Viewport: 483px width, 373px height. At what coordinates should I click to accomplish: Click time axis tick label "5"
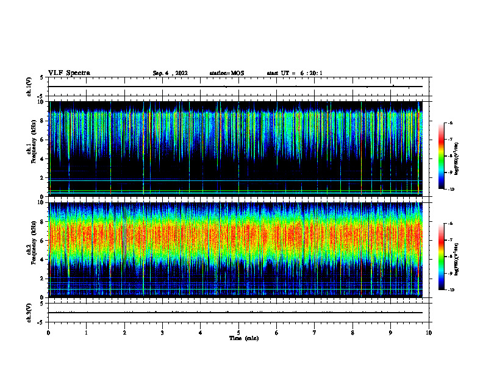[x=238, y=333]
